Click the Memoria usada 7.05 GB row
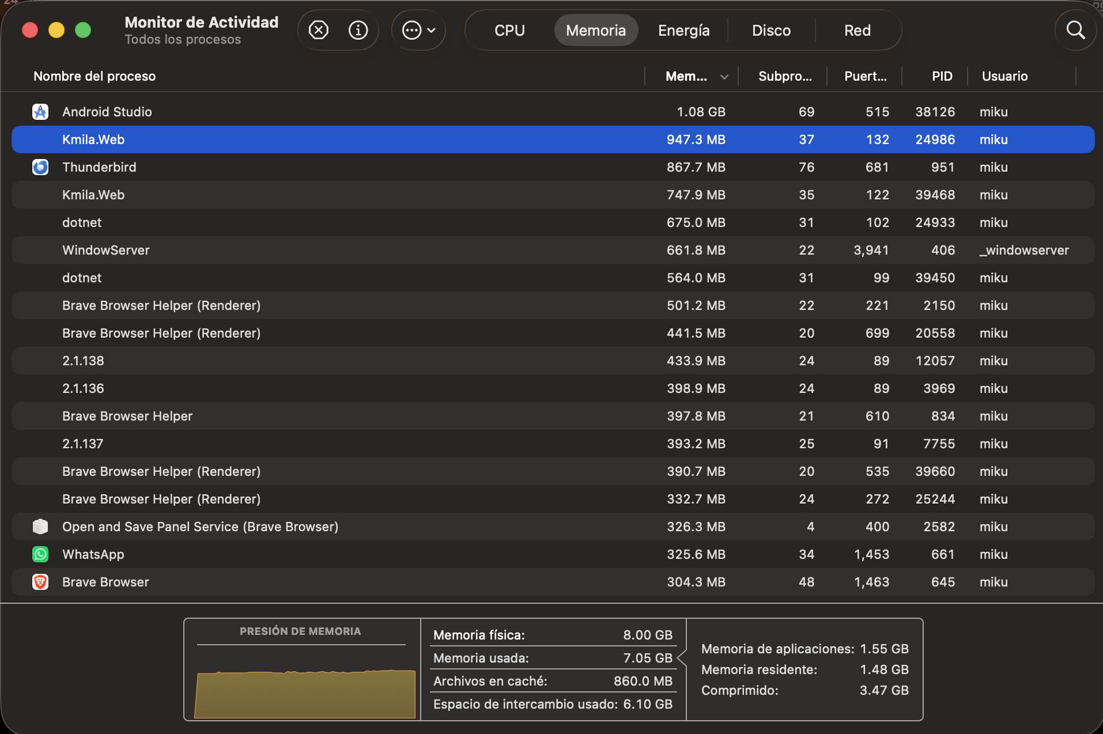 (x=553, y=658)
